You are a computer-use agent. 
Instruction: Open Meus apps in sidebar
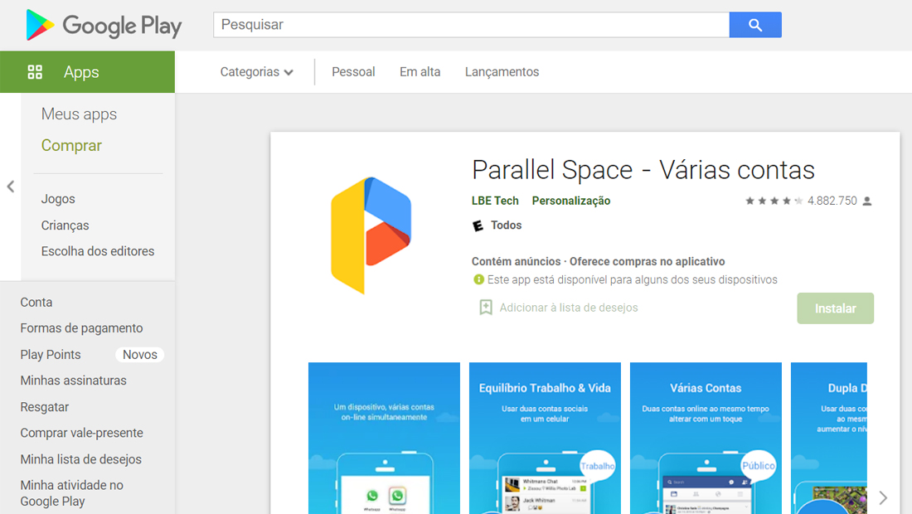click(x=79, y=114)
